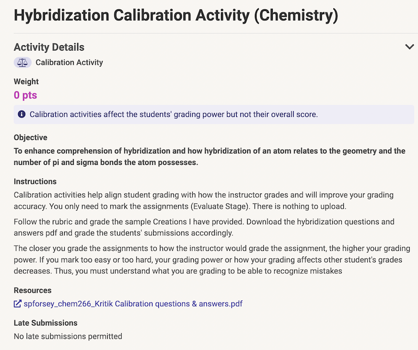Click the 0 pts weight value
Viewport: 418px width, 350px height.
[25, 95]
